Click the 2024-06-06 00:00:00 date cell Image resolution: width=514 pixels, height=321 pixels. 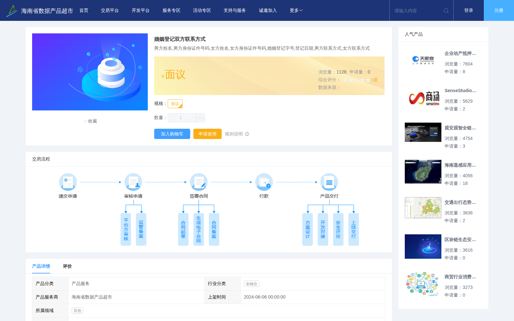click(313, 297)
